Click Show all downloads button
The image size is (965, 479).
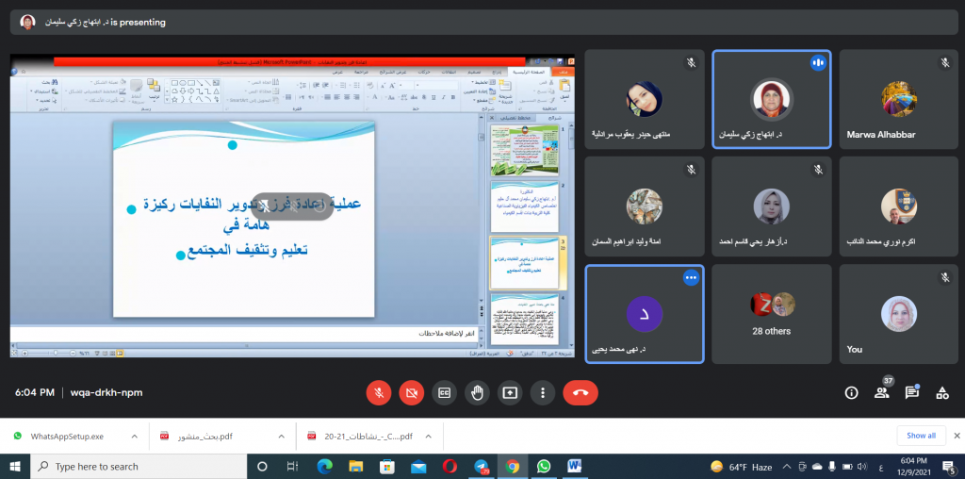pyautogui.click(x=921, y=436)
